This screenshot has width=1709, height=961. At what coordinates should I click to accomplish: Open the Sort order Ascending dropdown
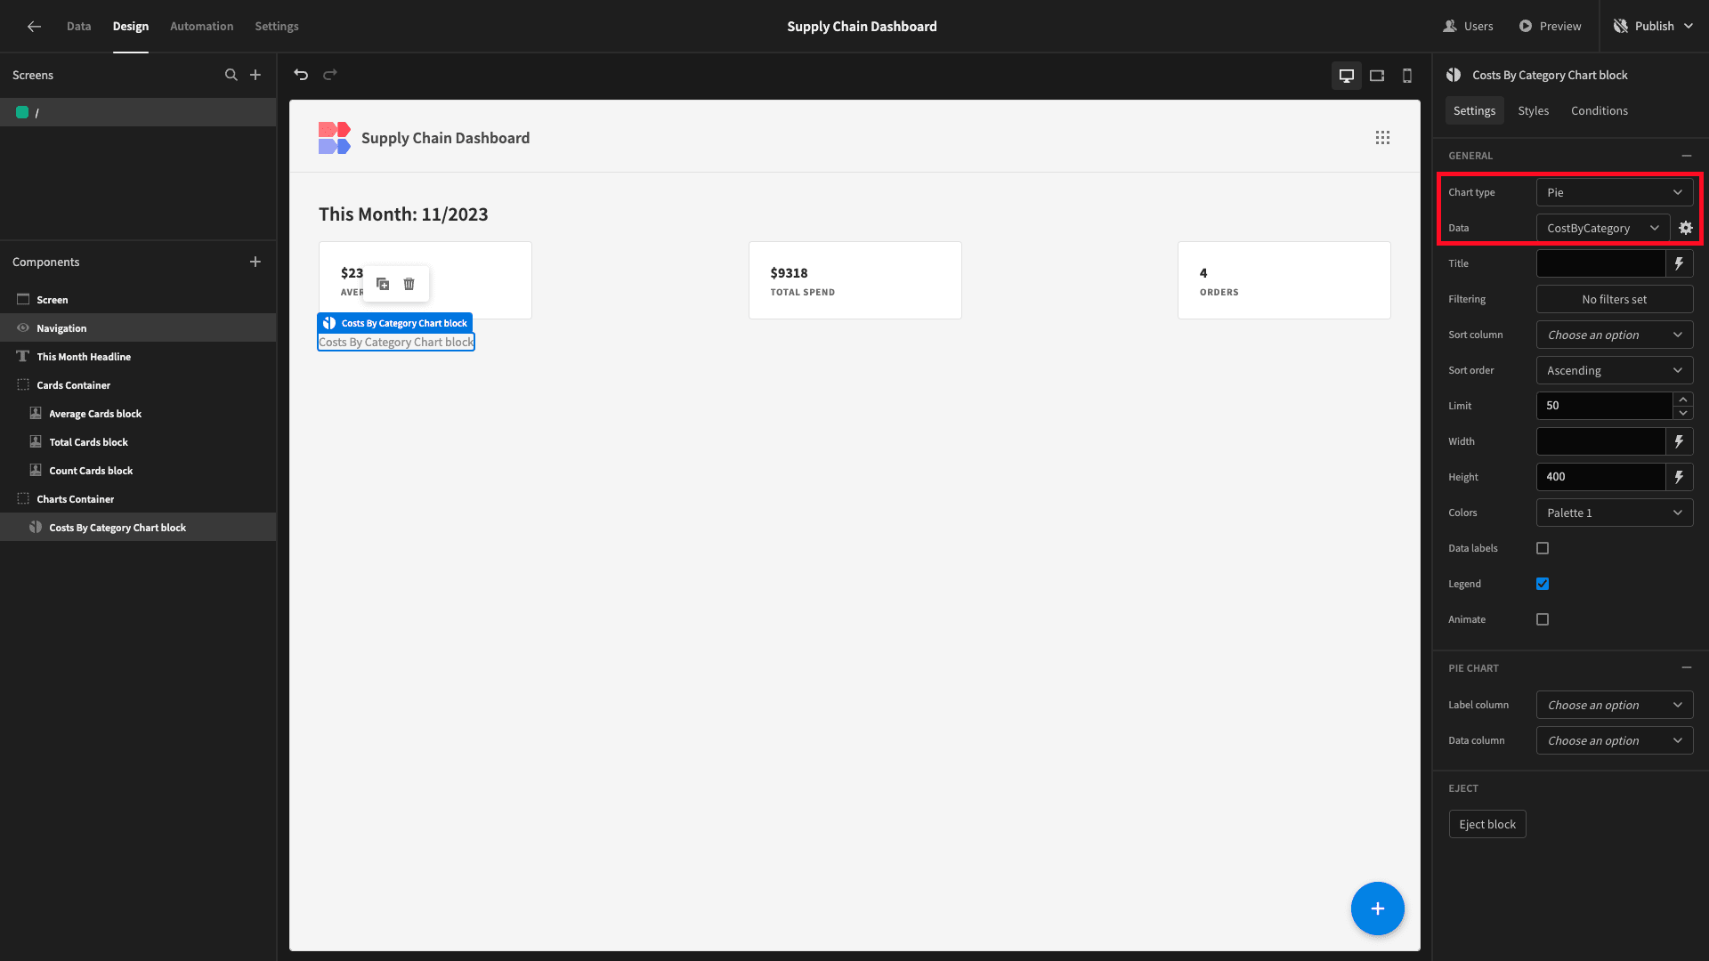point(1615,370)
